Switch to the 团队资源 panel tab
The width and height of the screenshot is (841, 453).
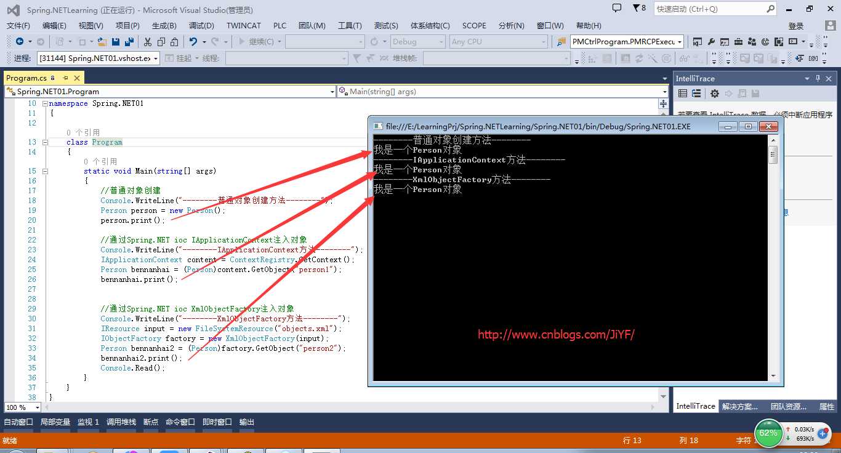pos(788,406)
